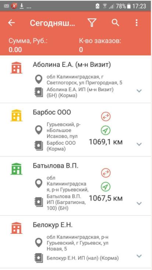The width and height of the screenshot is (152, 270).
Task: Expand the Барбос ООО entry chevron
Action: [x=139, y=144]
